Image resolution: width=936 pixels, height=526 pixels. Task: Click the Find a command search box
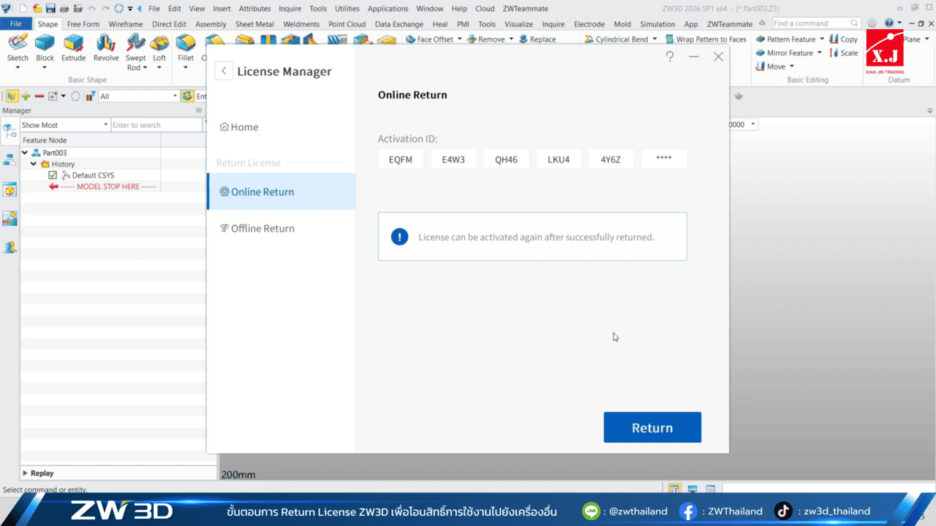coord(812,23)
